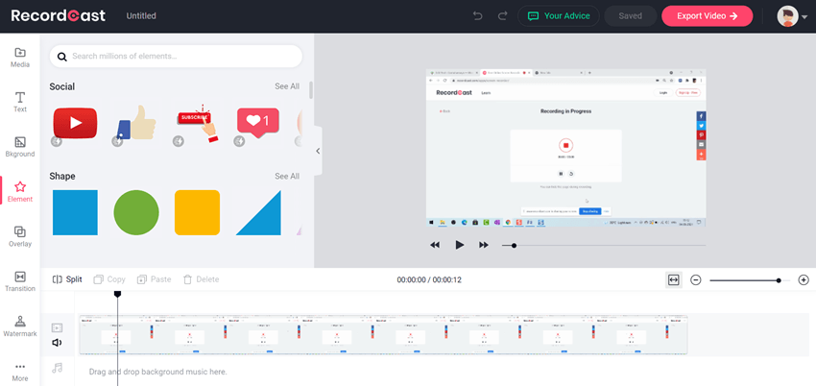The image size is (816, 386).
Task: Split the clip at playhead
Action: pyautogui.click(x=67, y=279)
